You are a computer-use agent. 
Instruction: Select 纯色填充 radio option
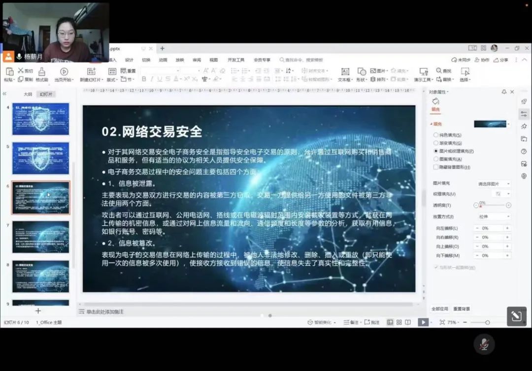pos(435,135)
